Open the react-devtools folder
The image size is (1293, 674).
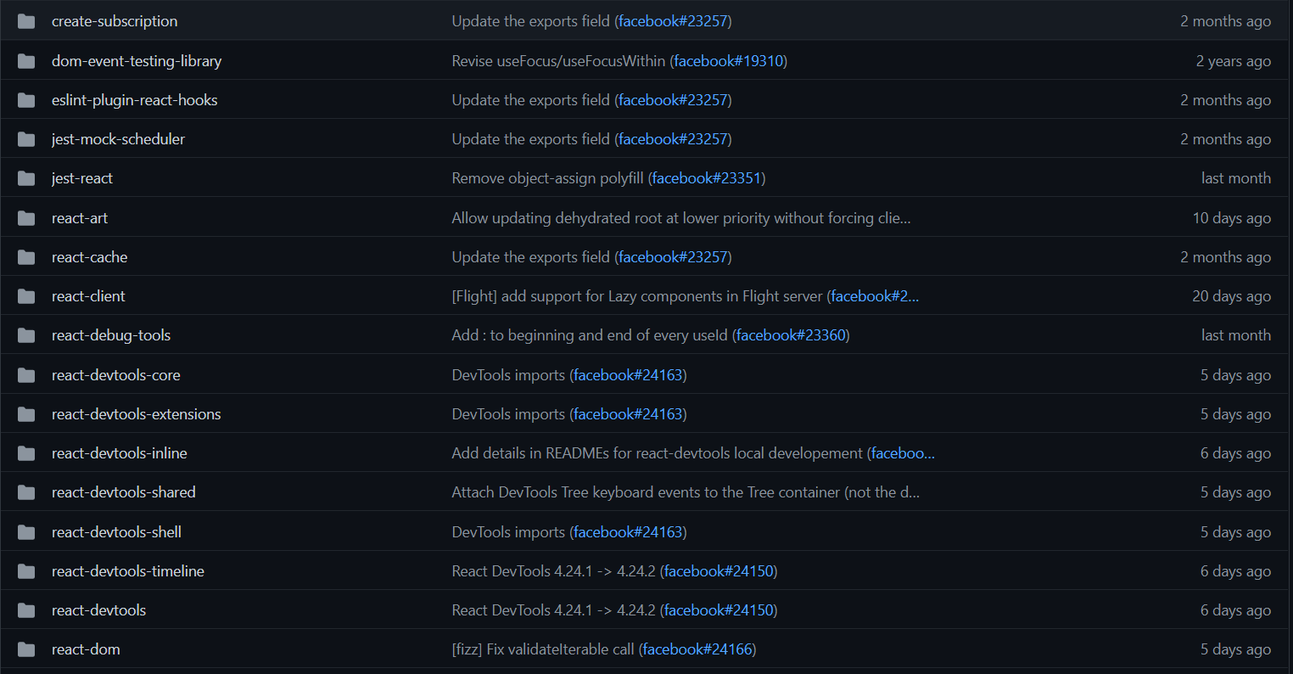pyautogui.click(x=99, y=610)
